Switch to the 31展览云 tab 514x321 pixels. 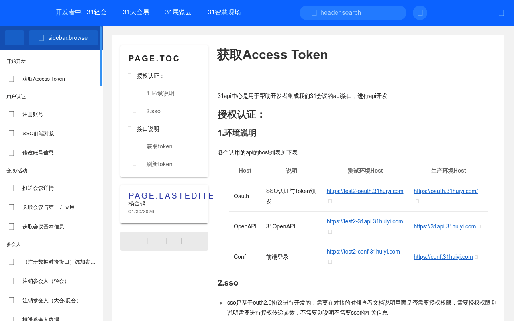click(178, 12)
